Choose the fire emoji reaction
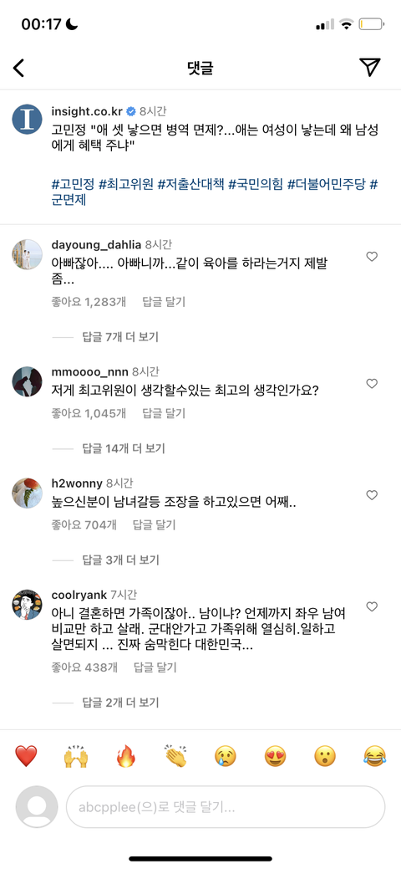This screenshot has height=869, width=401. pos(125,756)
